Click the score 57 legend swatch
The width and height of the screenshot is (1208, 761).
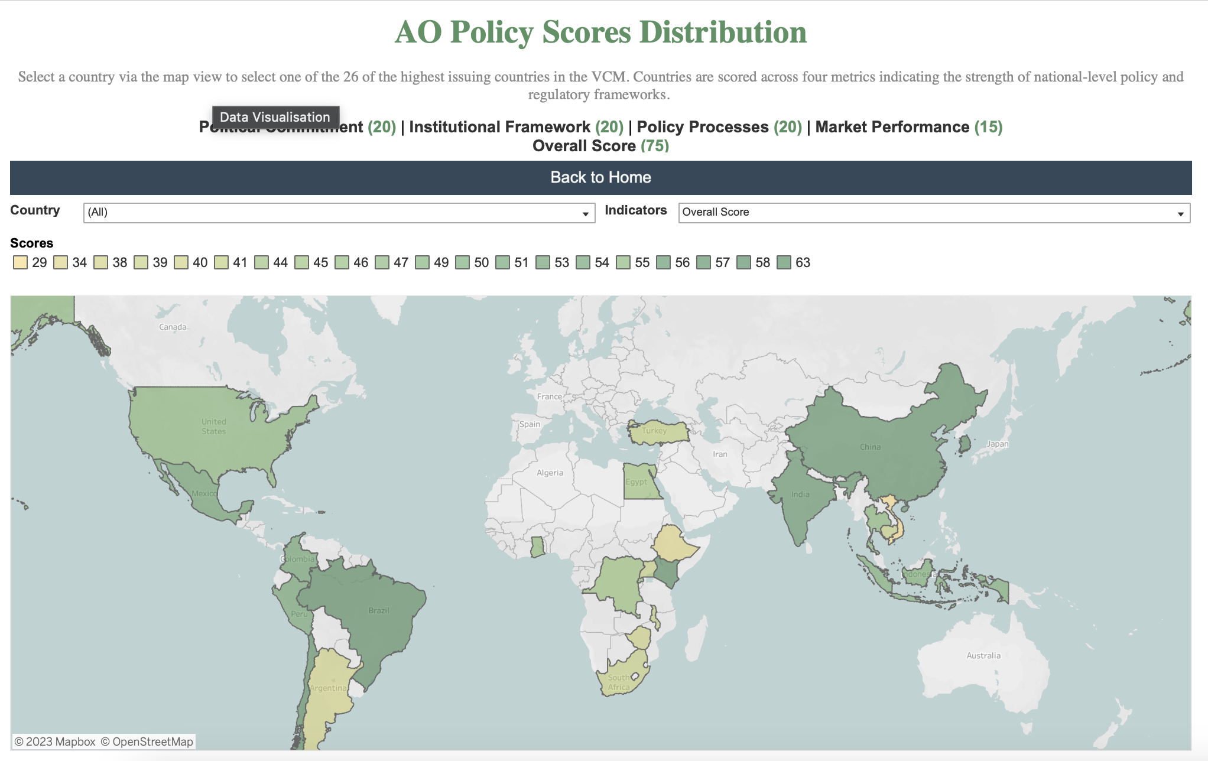click(x=704, y=262)
